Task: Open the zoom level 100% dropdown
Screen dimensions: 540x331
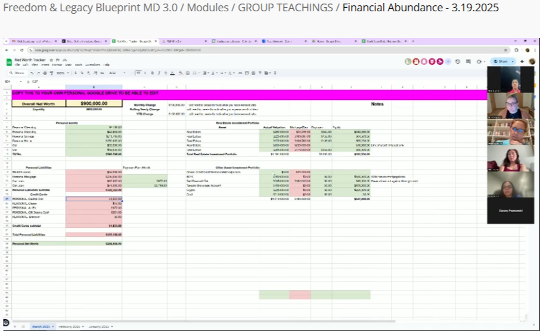Action: 63,73
